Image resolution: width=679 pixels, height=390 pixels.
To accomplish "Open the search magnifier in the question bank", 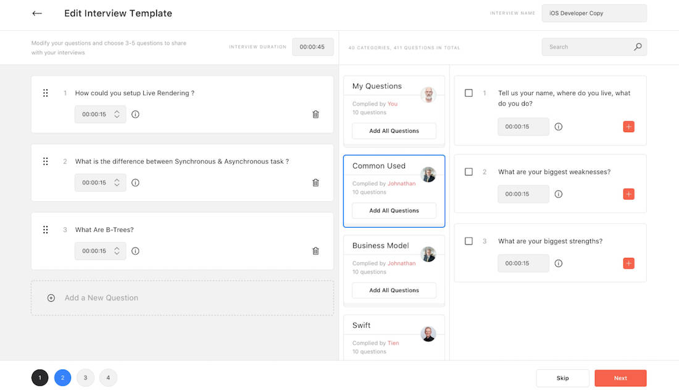I will (x=638, y=46).
